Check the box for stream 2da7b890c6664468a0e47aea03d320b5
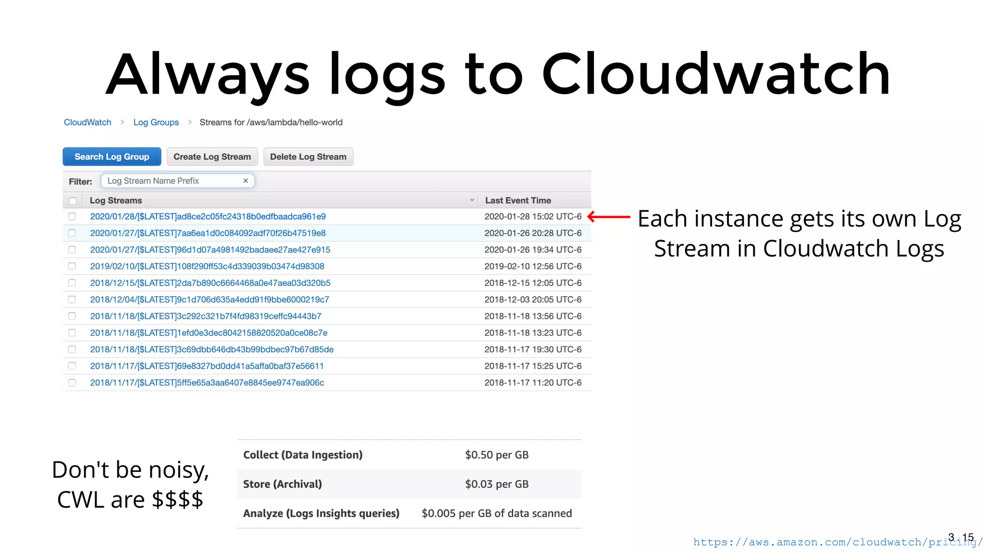 (72, 283)
